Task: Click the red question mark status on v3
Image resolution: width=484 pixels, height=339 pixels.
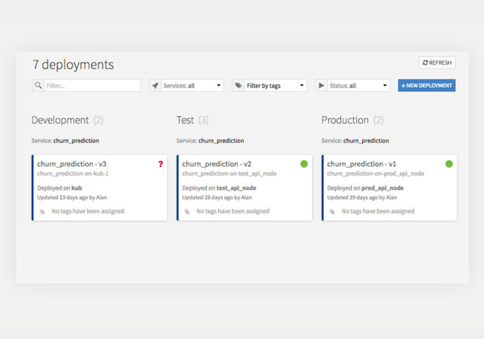Action: (160, 164)
